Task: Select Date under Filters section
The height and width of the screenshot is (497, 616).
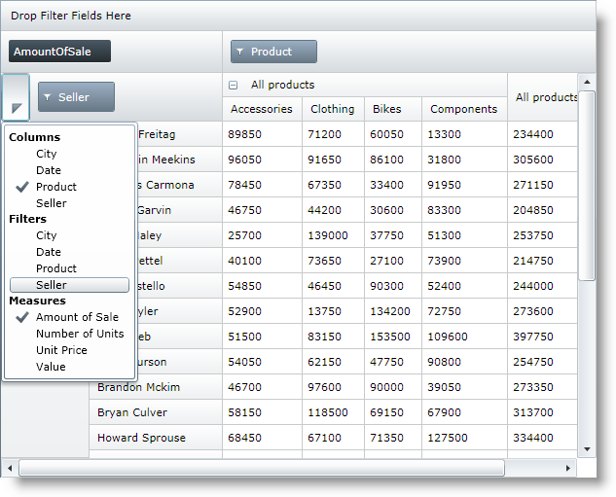Action: [48, 252]
